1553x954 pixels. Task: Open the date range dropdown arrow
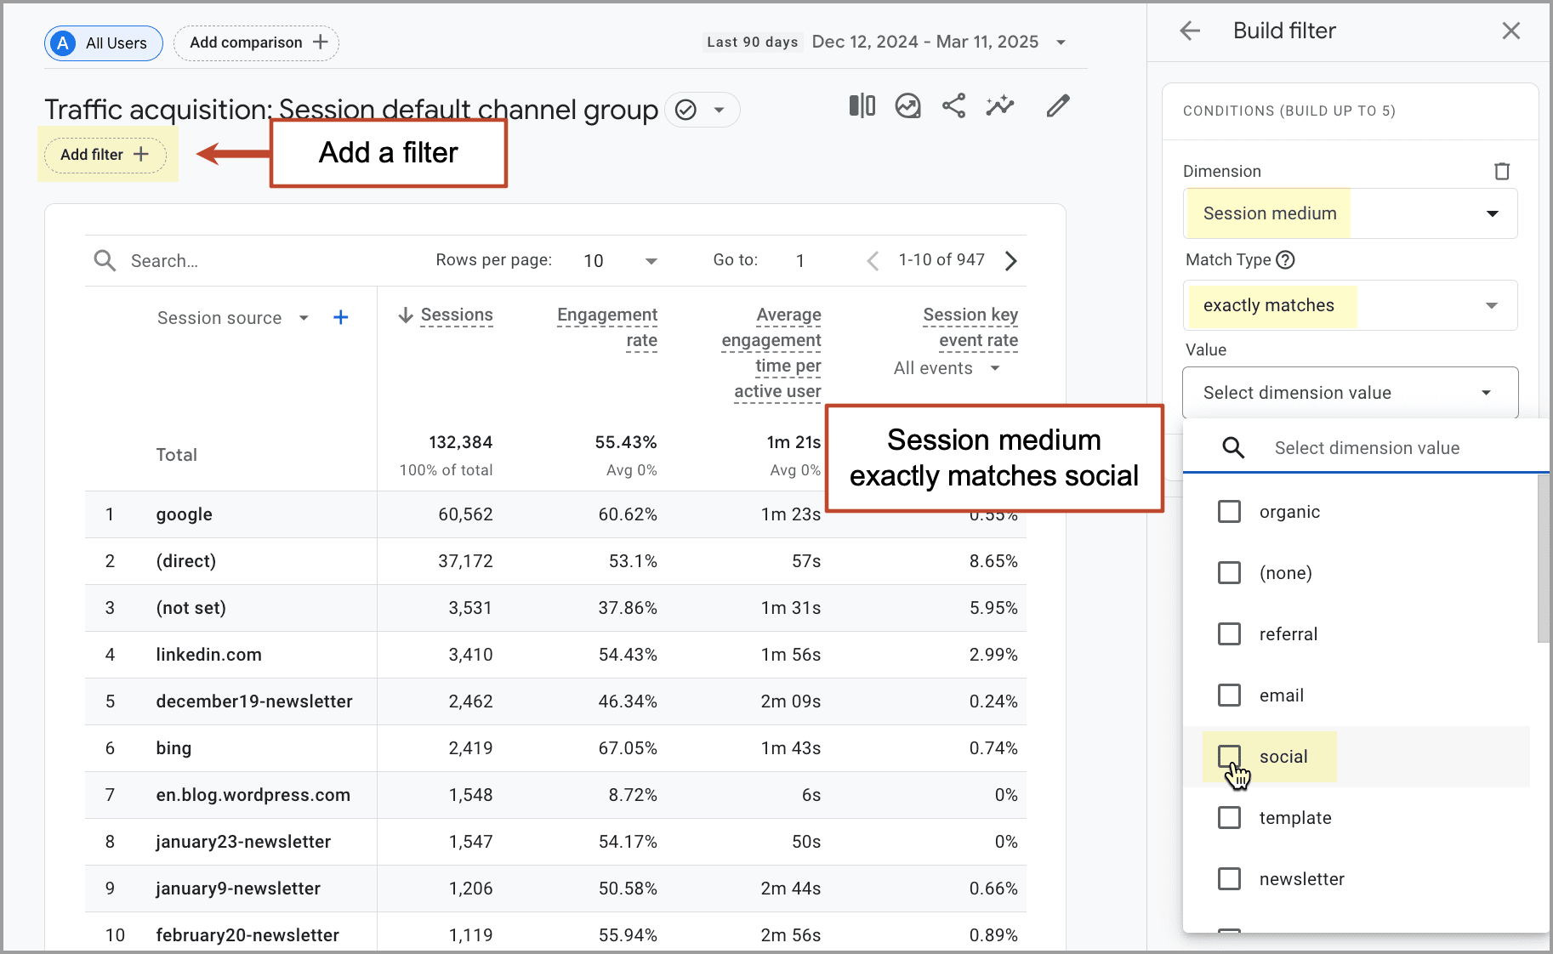[1061, 43]
